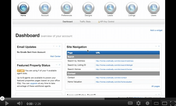Screen dimensions: 176x106
Task: Seek within the video progress bar
Action: point(88,99)
